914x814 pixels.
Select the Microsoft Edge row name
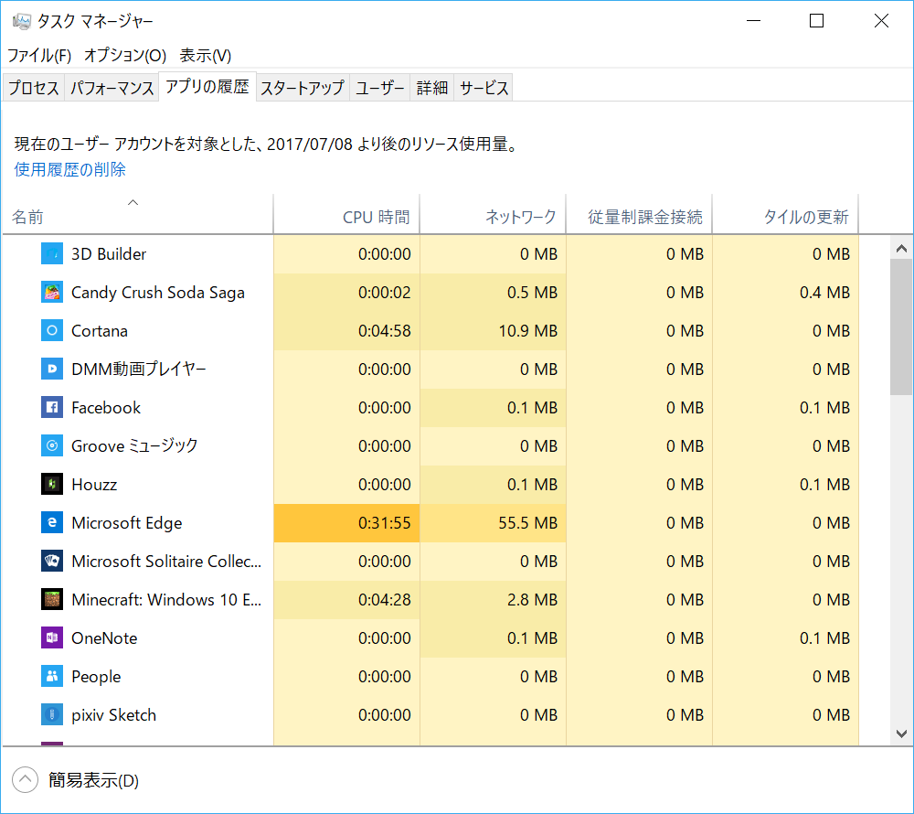pos(126,523)
